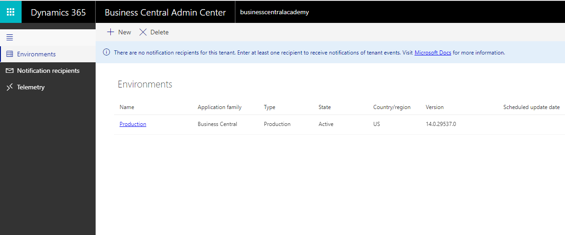Click the US country cell
The image size is (565, 235).
(x=377, y=124)
